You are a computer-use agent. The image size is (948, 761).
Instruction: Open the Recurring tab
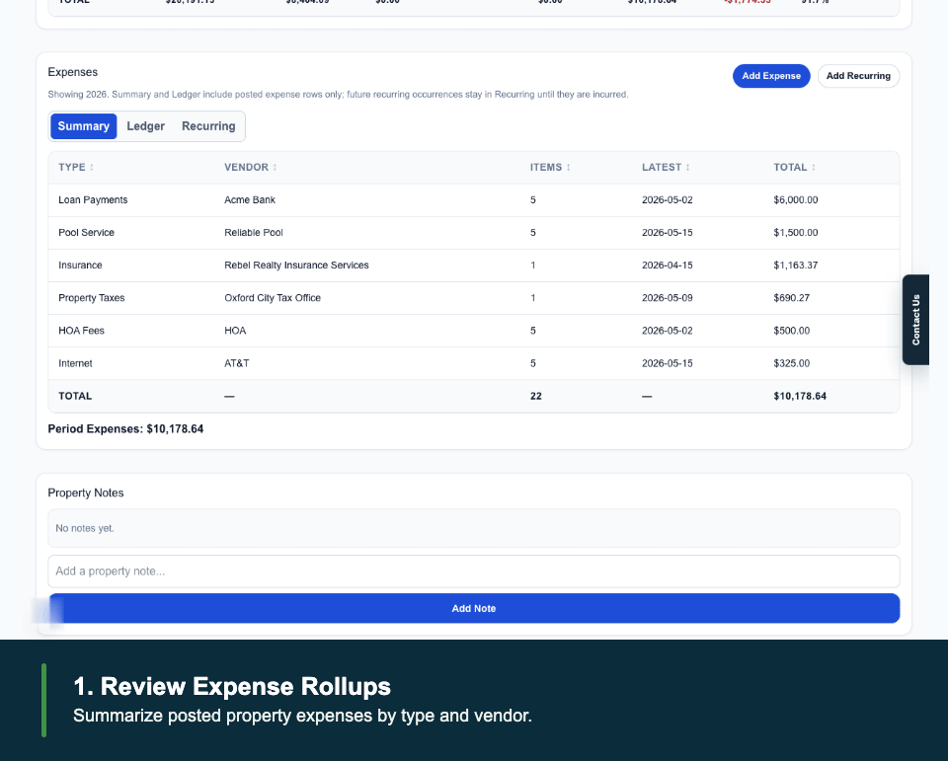208,126
